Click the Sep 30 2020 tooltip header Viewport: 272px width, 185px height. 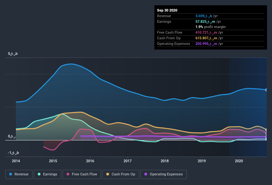click(x=167, y=10)
